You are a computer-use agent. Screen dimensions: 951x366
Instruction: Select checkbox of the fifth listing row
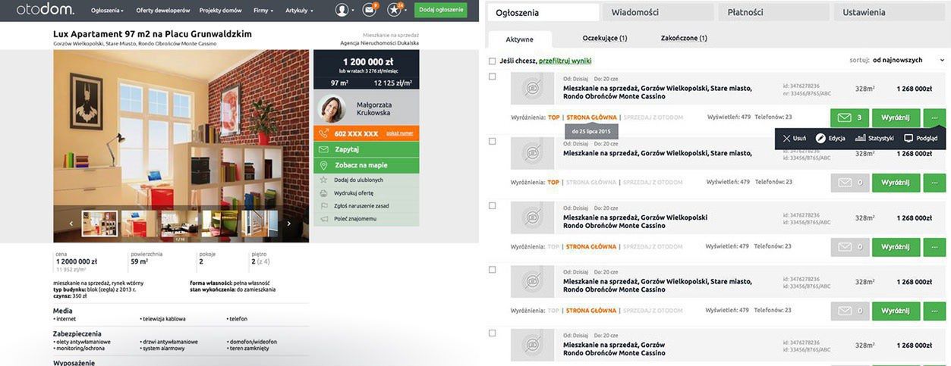click(x=493, y=333)
